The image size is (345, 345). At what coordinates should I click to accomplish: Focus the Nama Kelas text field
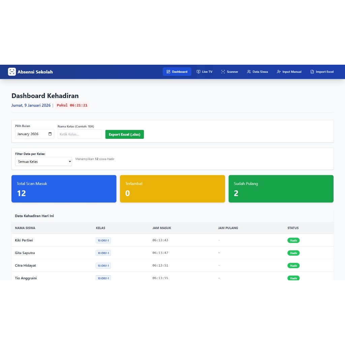(80, 134)
